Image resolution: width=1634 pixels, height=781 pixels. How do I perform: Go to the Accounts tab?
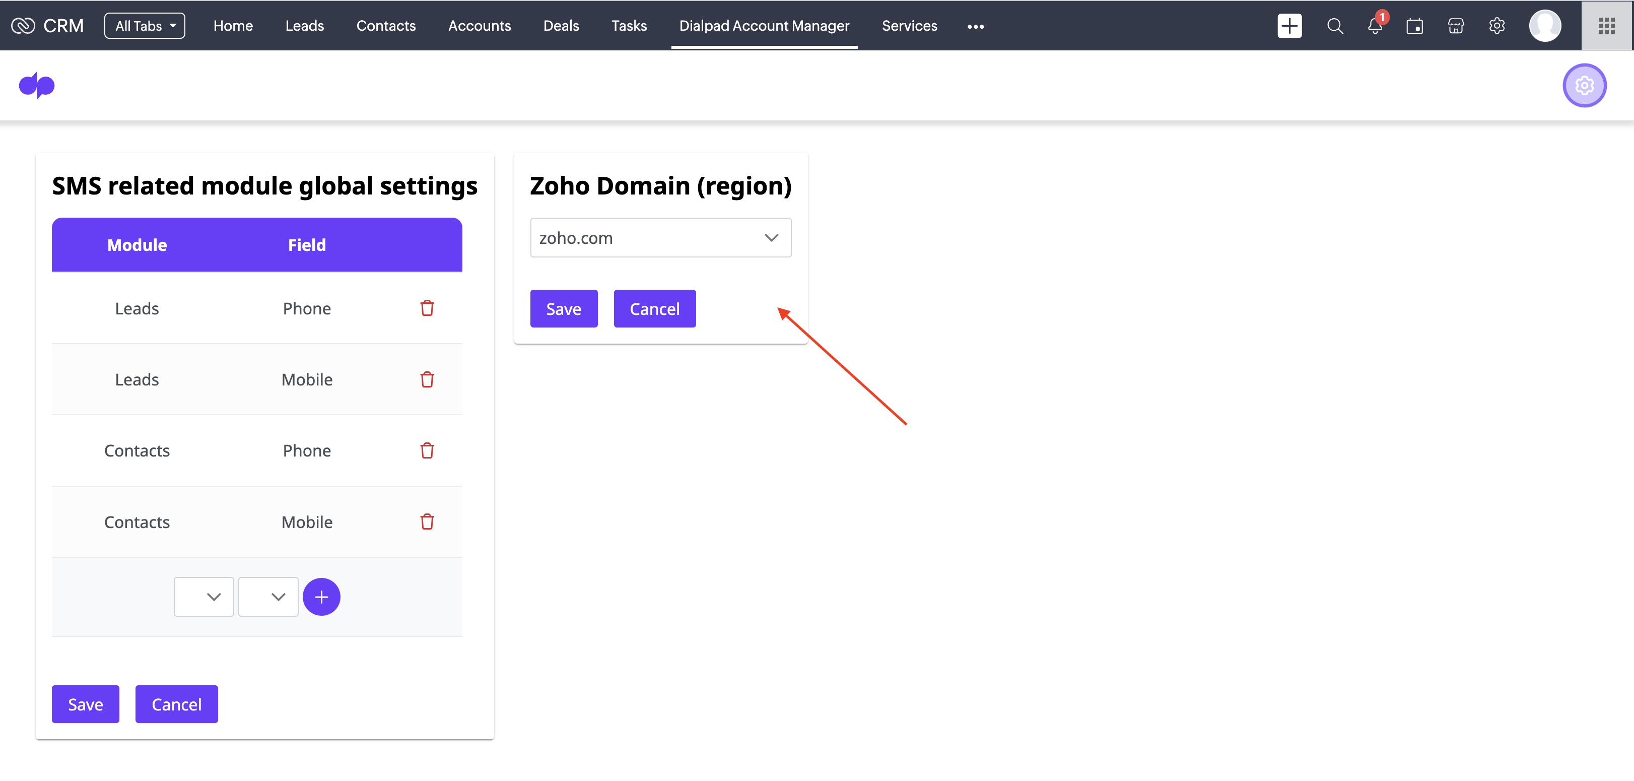tap(480, 26)
